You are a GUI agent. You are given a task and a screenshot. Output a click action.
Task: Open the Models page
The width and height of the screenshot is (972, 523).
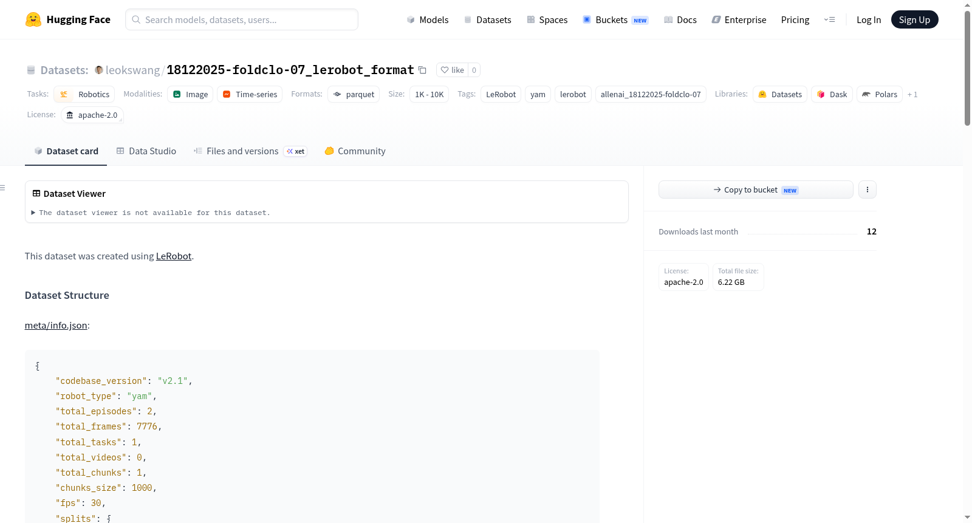428,19
